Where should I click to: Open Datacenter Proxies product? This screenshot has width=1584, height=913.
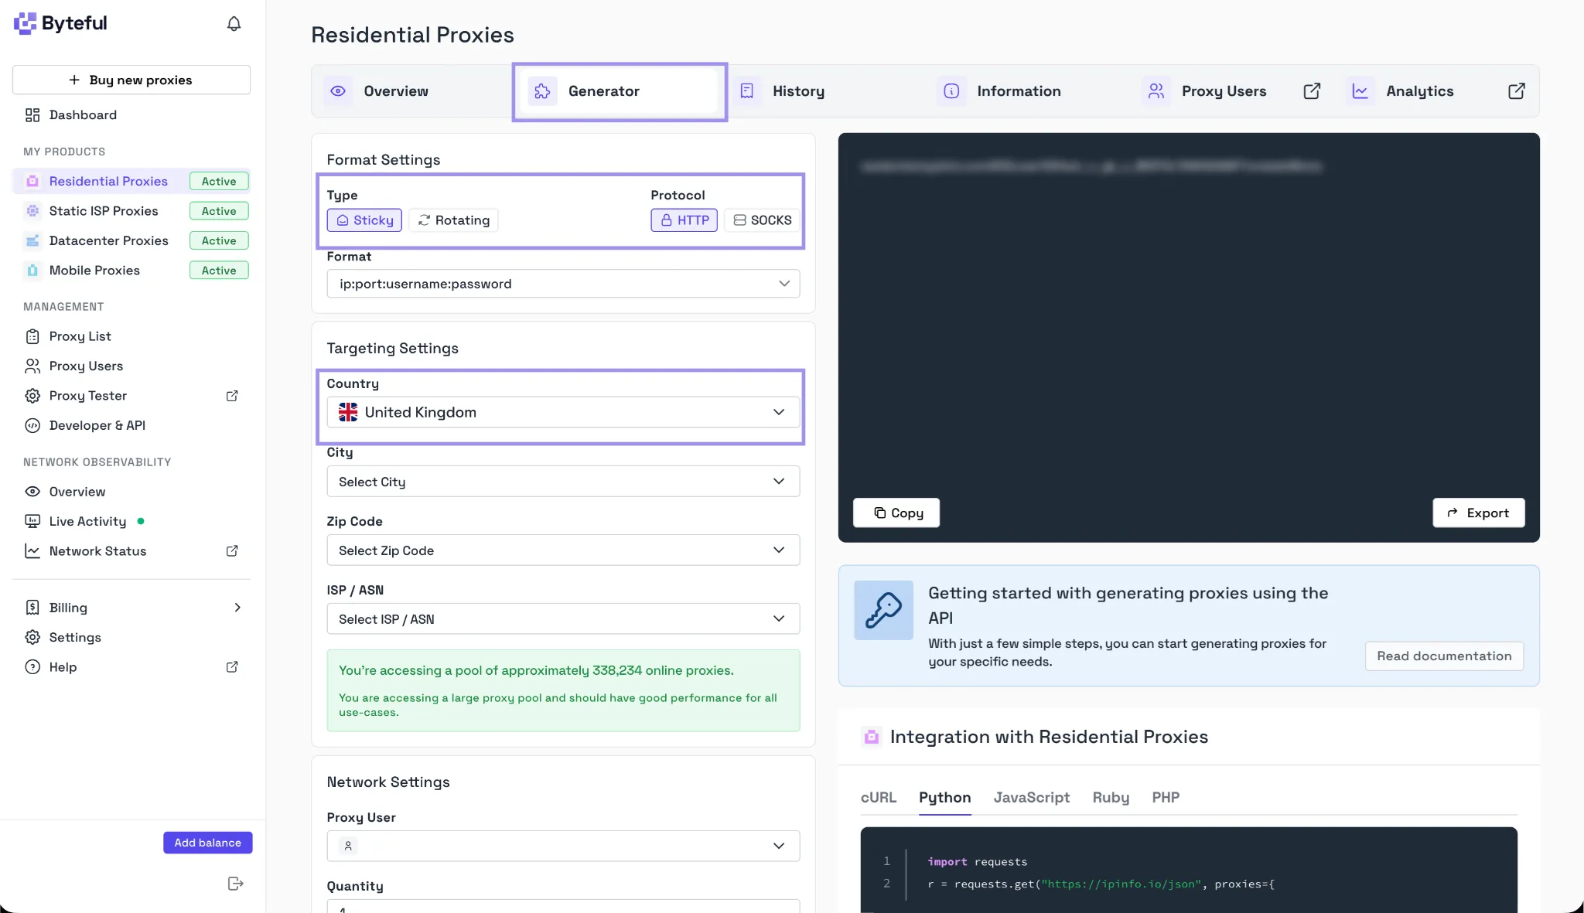click(108, 240)
